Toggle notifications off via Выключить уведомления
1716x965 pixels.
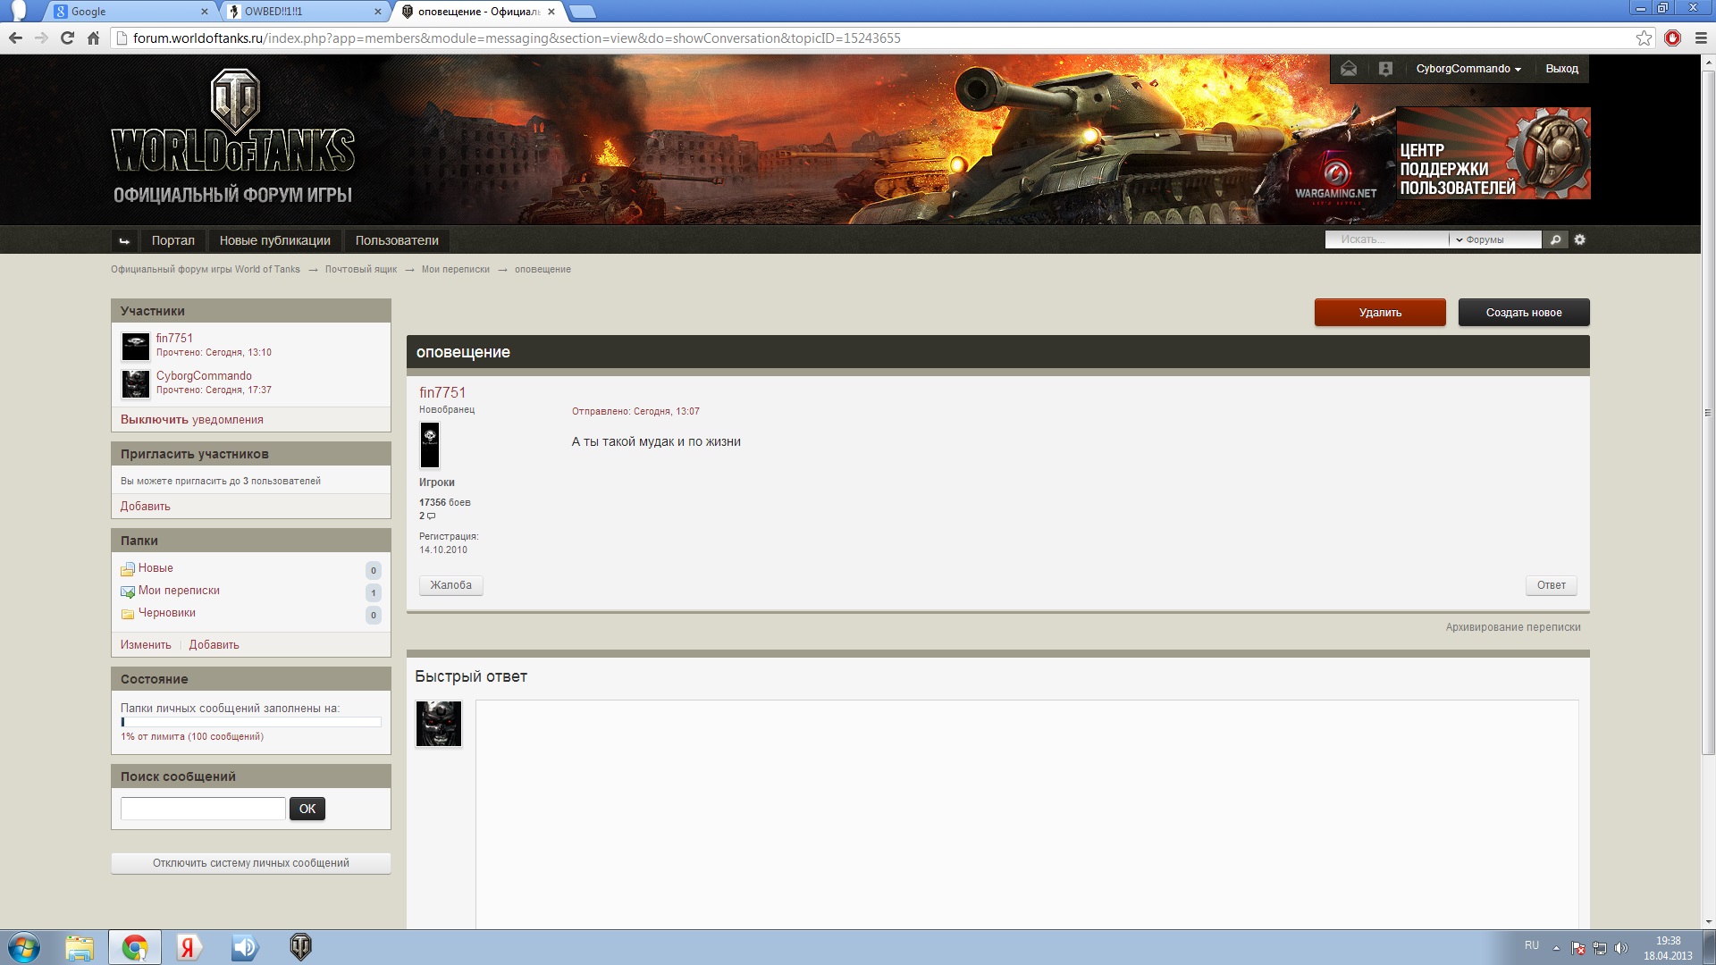tap(191, 420)
